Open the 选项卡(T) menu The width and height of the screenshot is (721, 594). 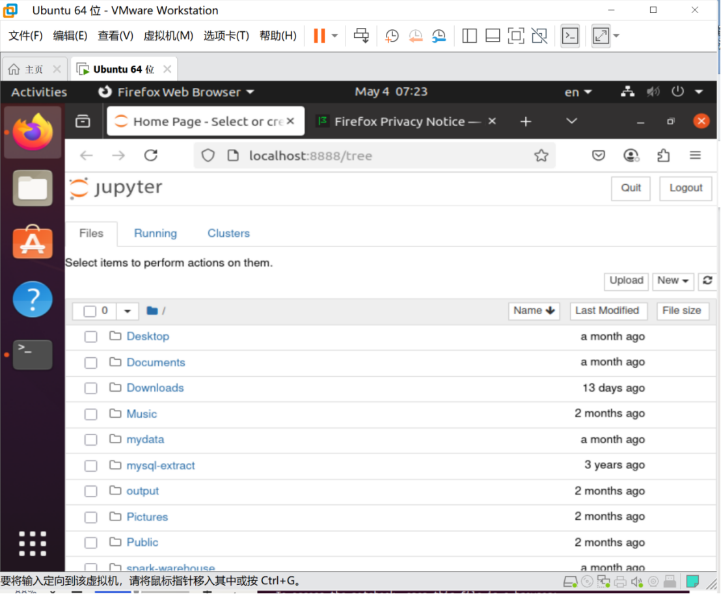coord(226,35)
